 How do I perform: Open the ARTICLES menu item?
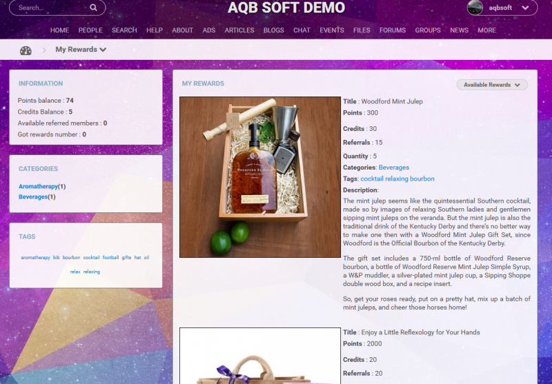point(239,30)
